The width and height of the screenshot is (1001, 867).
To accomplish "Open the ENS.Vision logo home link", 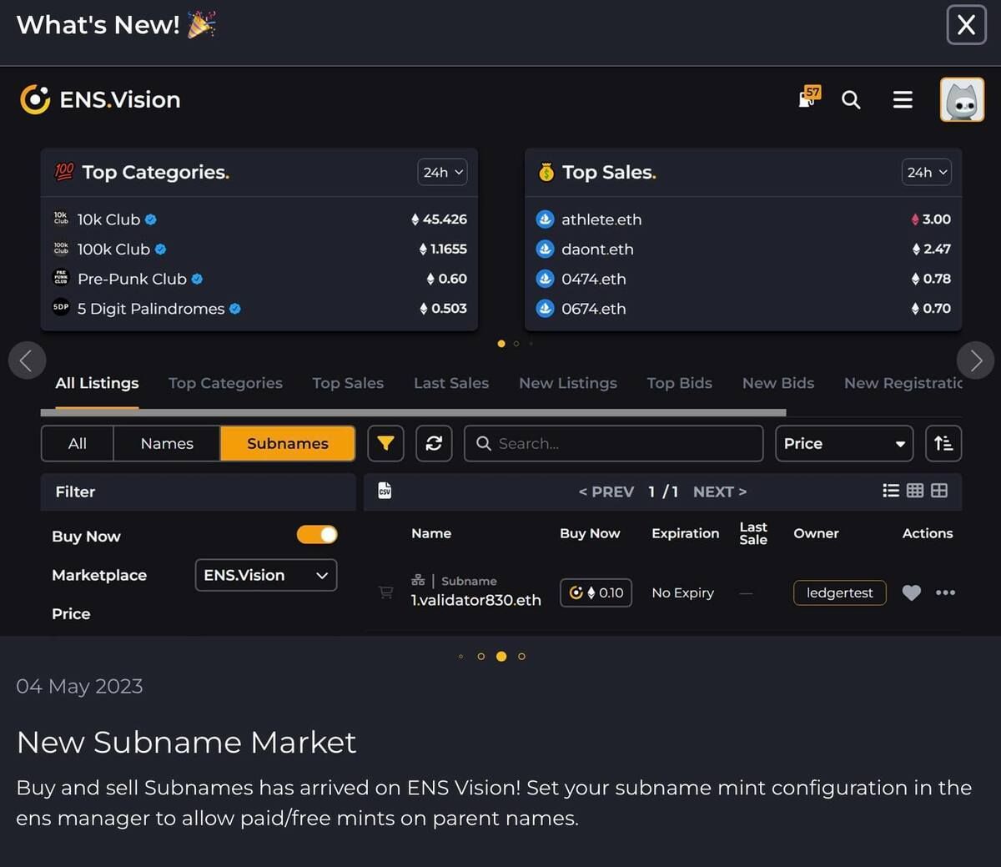I will click(100, 99).
